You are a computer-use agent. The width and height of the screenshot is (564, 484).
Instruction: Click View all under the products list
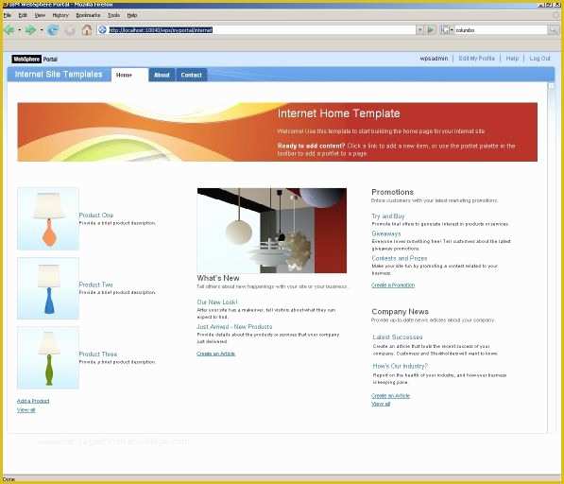coord(26,410)
